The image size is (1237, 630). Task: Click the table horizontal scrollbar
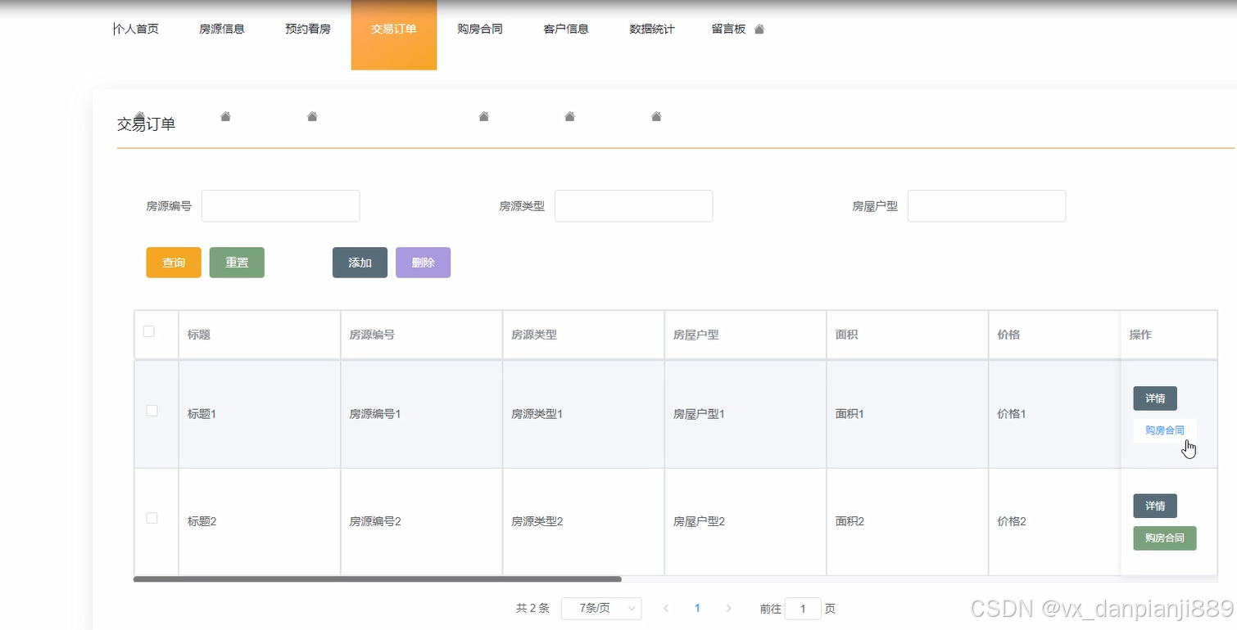point(378,579)
